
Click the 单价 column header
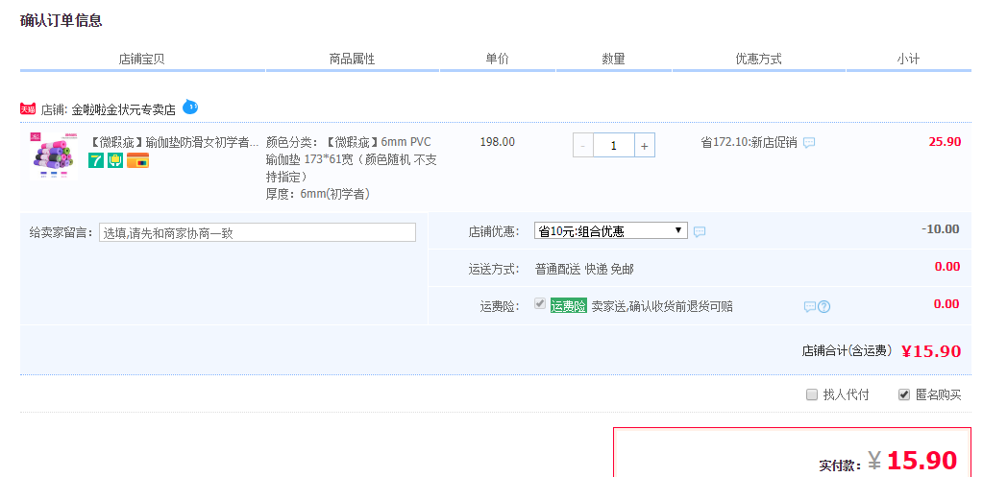tap(497, 60)
